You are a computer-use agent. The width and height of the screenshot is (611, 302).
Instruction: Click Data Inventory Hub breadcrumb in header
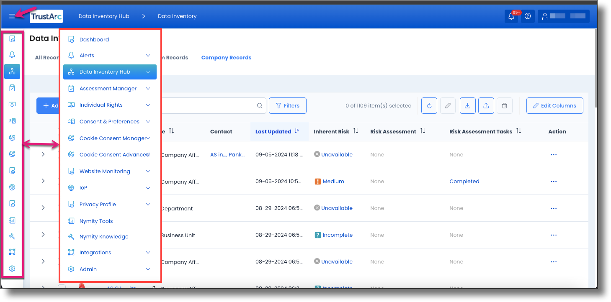[104, 16]
